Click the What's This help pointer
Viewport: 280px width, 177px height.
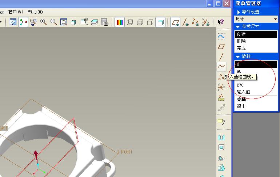[x=221, y=22]
